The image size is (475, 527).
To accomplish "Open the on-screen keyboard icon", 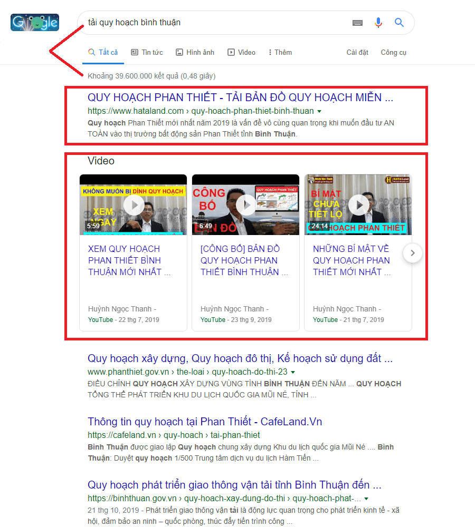I will pos(357,23).
